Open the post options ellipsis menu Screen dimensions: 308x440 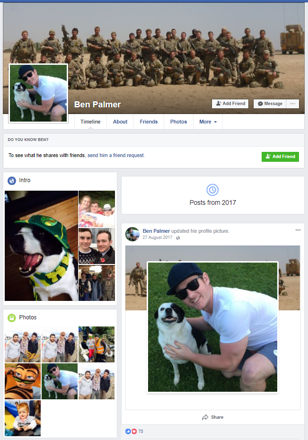298,230
